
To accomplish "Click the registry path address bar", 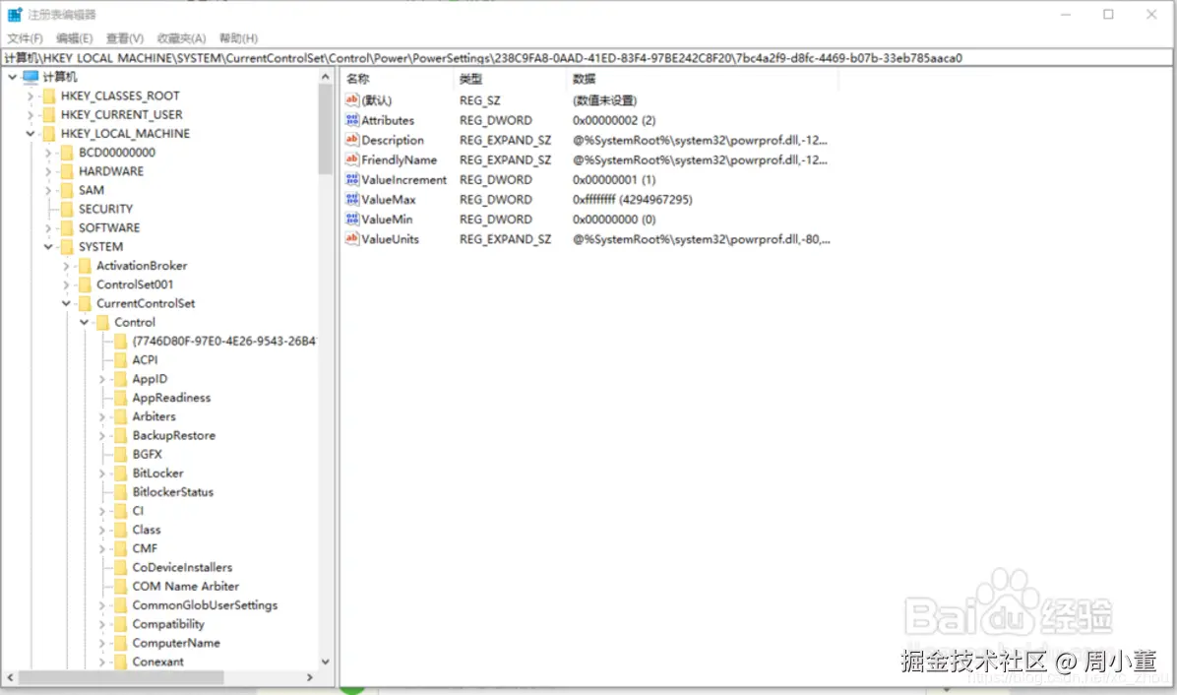I will coord(587,58).
